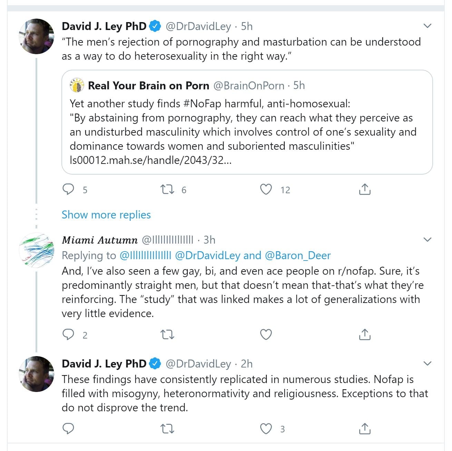Image resolution: width=452 pixels, height=451 pixels.
Task: Open options chevron on the last tweet
Action: (428, 363)
